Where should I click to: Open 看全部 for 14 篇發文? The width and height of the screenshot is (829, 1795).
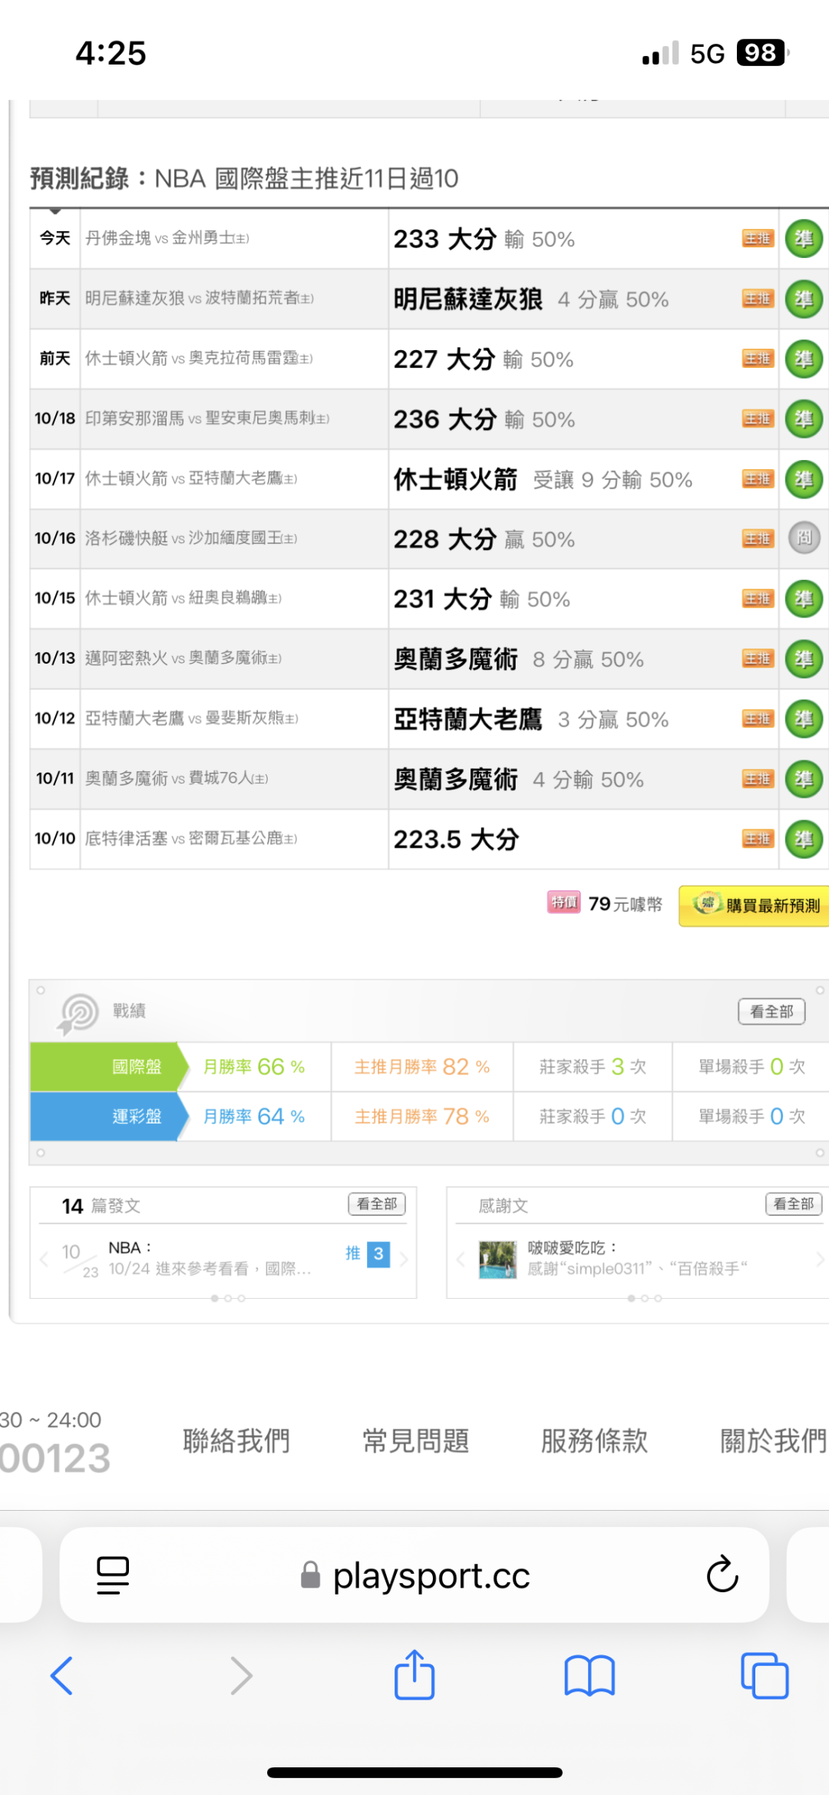click(377, 1204)
